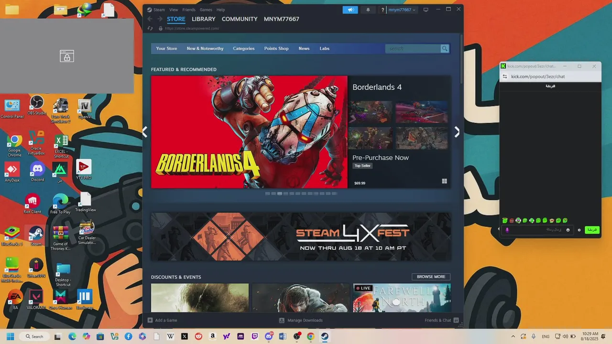Open the Friends menu
This screenshot has width=612, height=344.
pos(189,10)
